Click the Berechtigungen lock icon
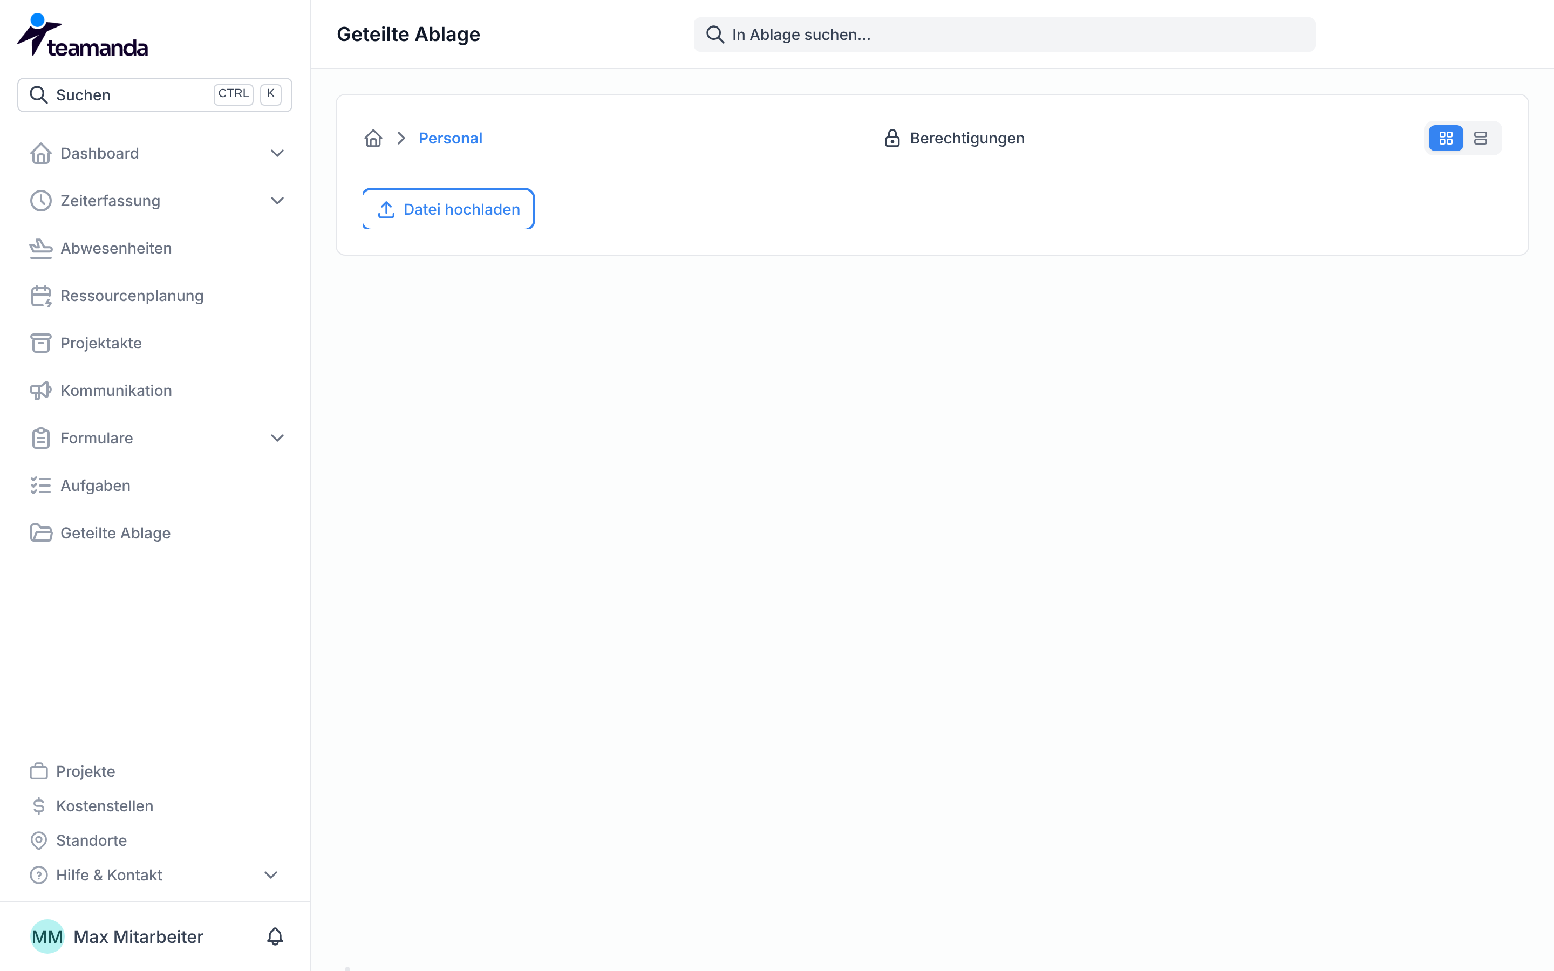 point(892,139)
